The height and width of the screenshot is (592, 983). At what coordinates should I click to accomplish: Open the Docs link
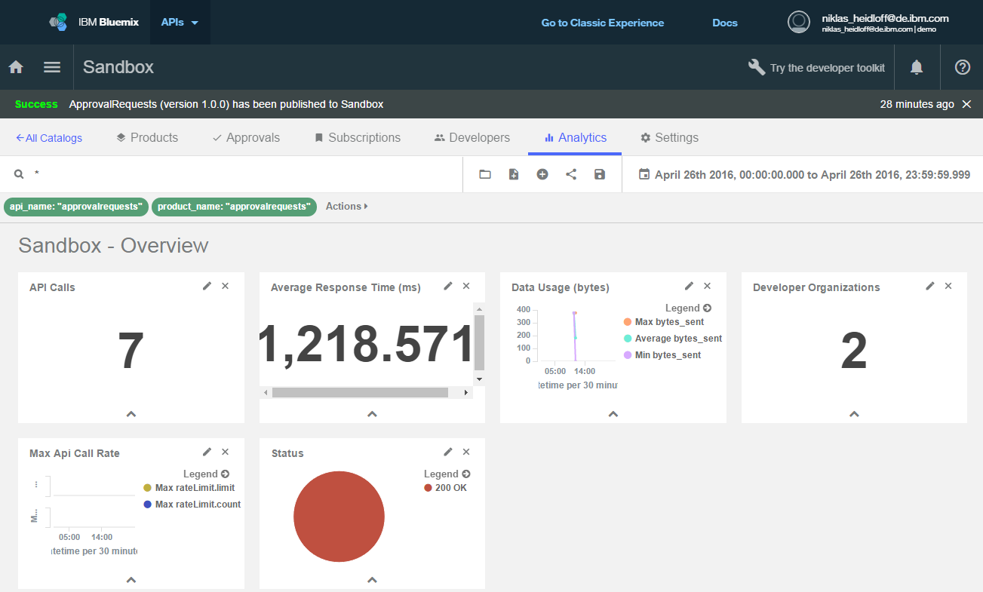725,23
